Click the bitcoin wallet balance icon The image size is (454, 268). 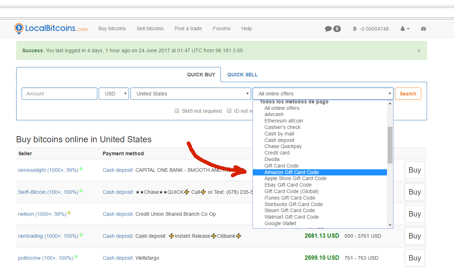[x=355, y=29]
